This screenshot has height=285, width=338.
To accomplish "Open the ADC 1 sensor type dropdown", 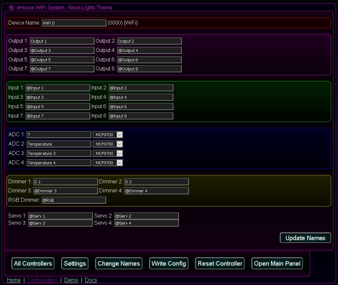I will pos(107,135).
